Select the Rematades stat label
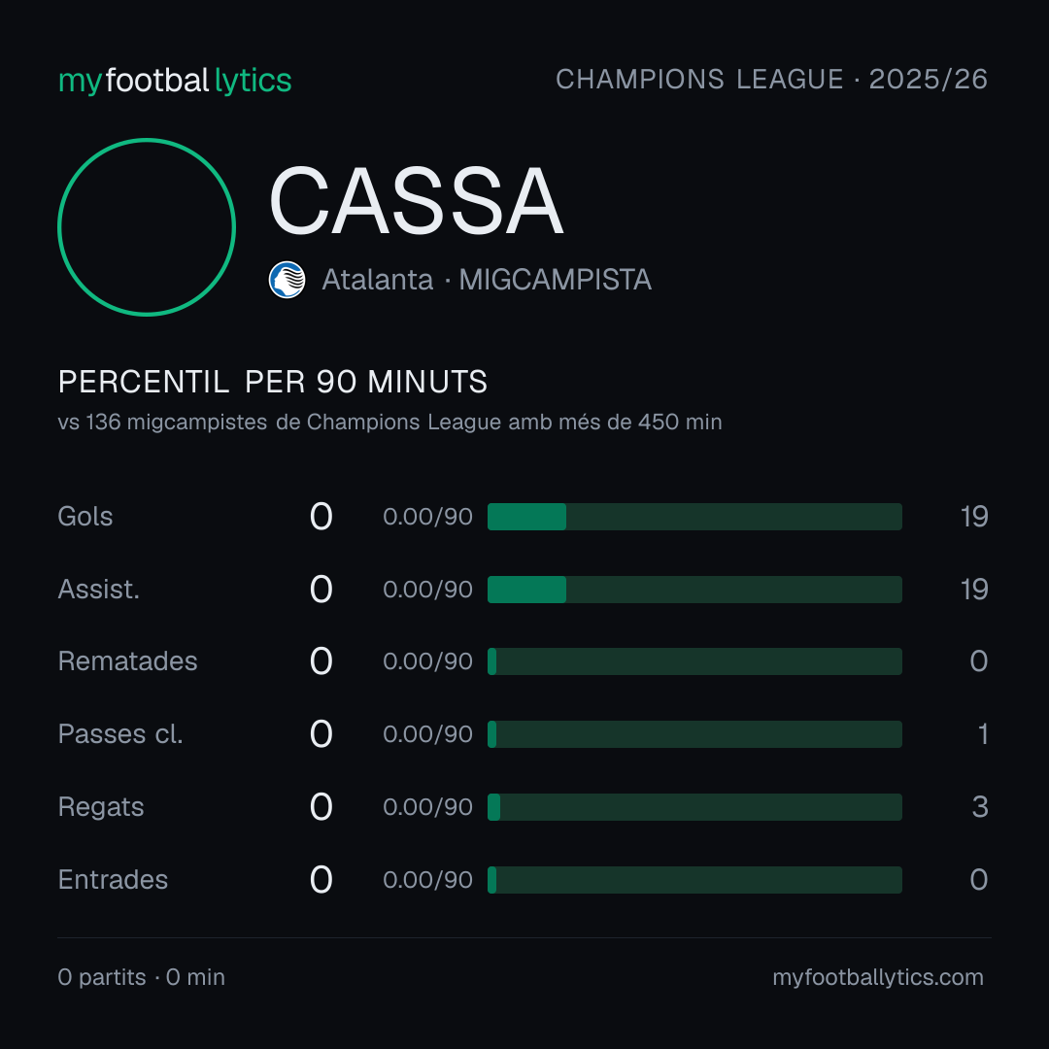 pyautogui.click(x=128, y=661)
